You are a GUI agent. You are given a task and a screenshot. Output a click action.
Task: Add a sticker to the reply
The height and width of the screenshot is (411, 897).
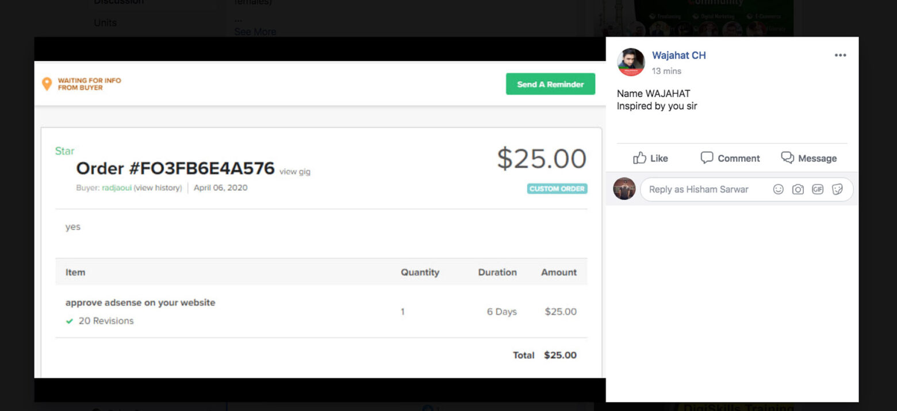pos(837,189)
